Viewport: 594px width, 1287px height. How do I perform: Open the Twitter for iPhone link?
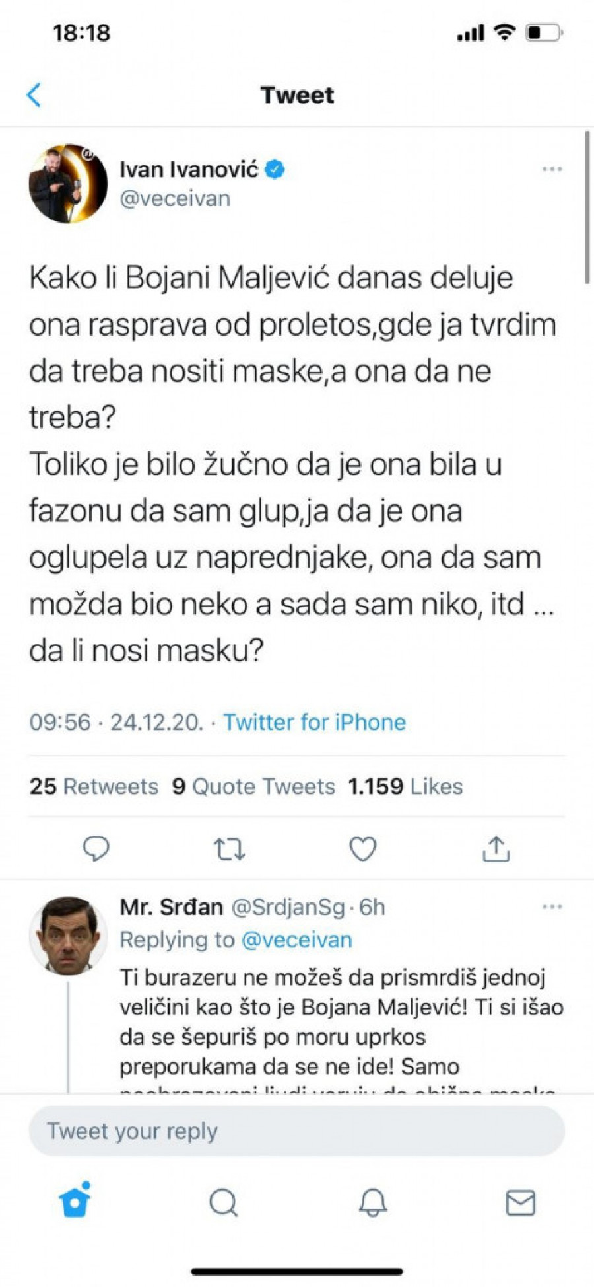coord(314,722)
